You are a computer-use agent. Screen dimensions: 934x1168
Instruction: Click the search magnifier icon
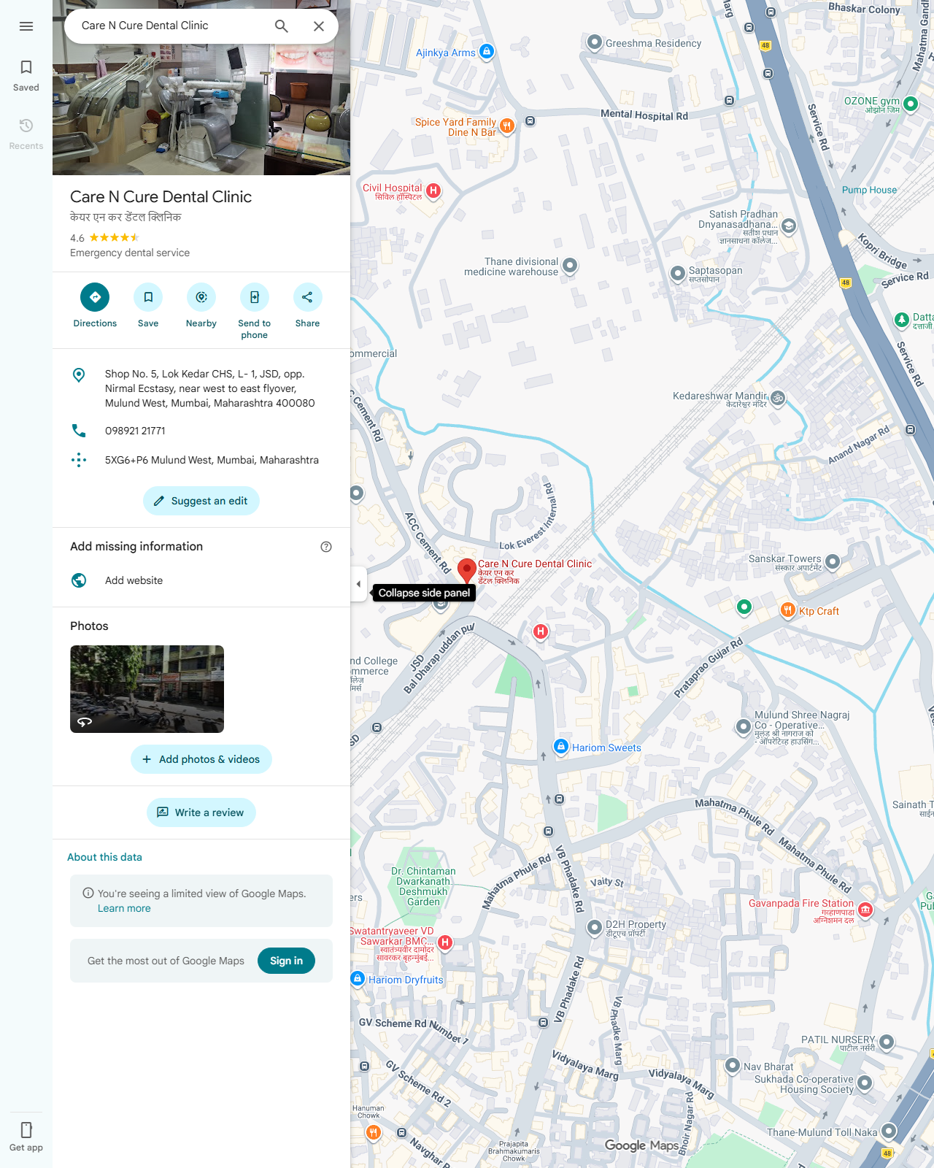point(282,26)
